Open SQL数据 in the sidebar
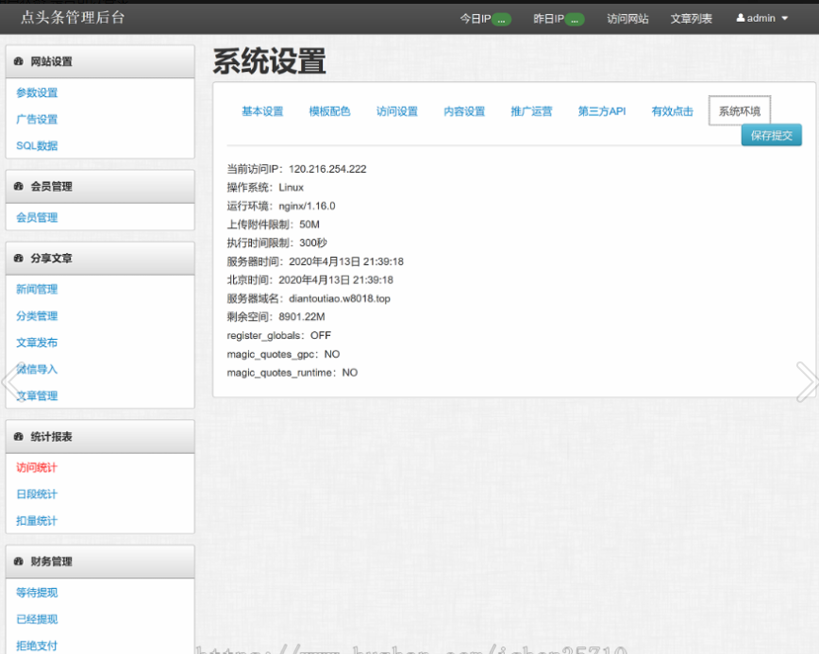The height and width of the screenshot is (654, 819). coord(37,146)
